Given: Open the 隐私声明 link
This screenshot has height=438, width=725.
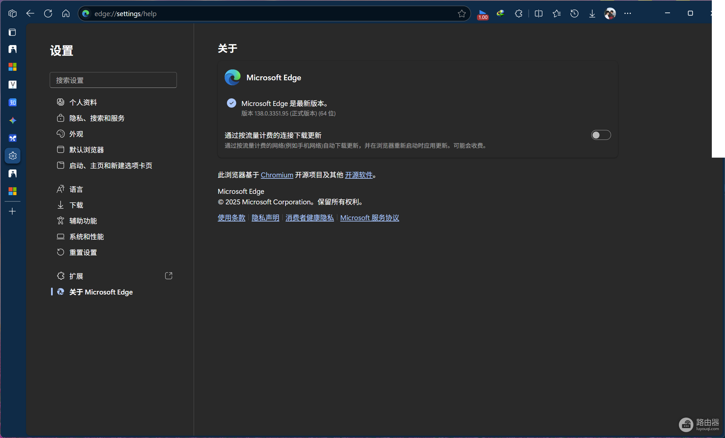Looking at the screenshot, I should [x=265, y=218].
